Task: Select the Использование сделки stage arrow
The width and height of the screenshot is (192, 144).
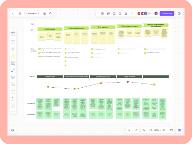Action: (129, 26)
